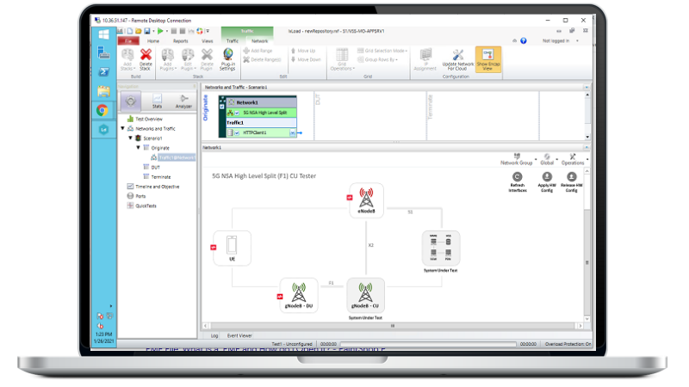Toggle the HTTPClient1 checkbox
Screen dimensions: 689x387
(x=237, y=132)
